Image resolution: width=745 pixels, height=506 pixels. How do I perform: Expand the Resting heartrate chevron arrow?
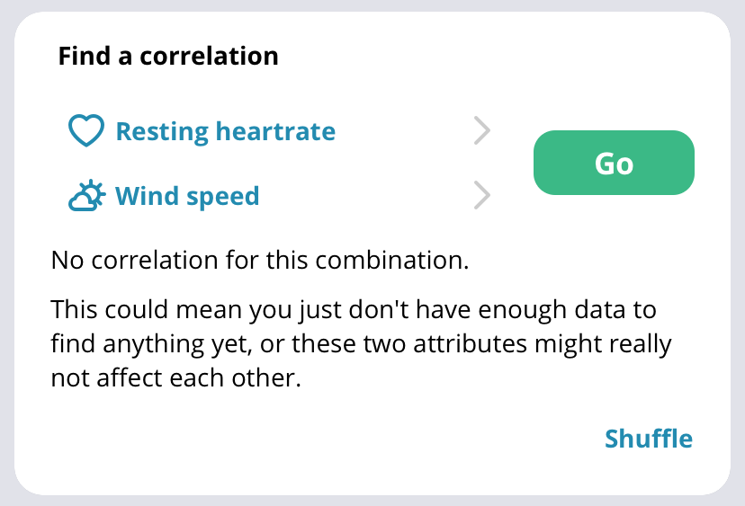pos(481,130)
